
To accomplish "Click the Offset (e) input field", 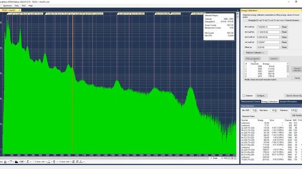I will 268,47.
